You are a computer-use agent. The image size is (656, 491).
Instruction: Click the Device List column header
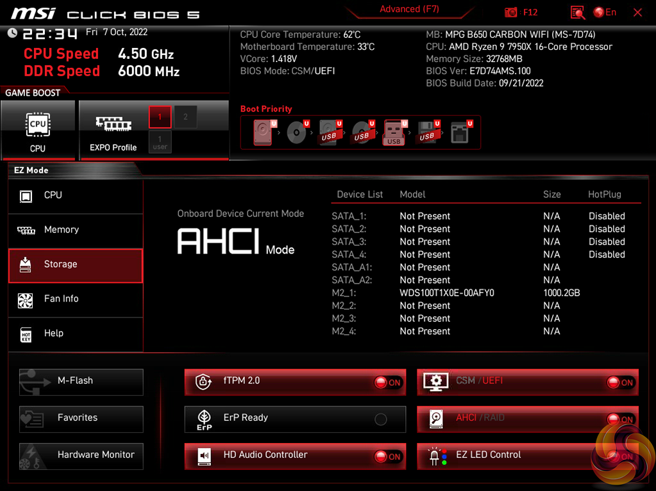360,195
